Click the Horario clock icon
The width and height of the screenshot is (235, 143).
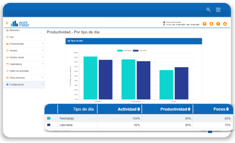coord(7,51)
